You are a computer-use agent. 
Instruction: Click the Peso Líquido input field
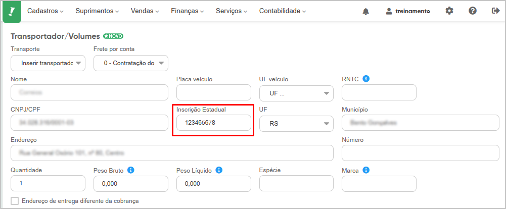point(214,184)
